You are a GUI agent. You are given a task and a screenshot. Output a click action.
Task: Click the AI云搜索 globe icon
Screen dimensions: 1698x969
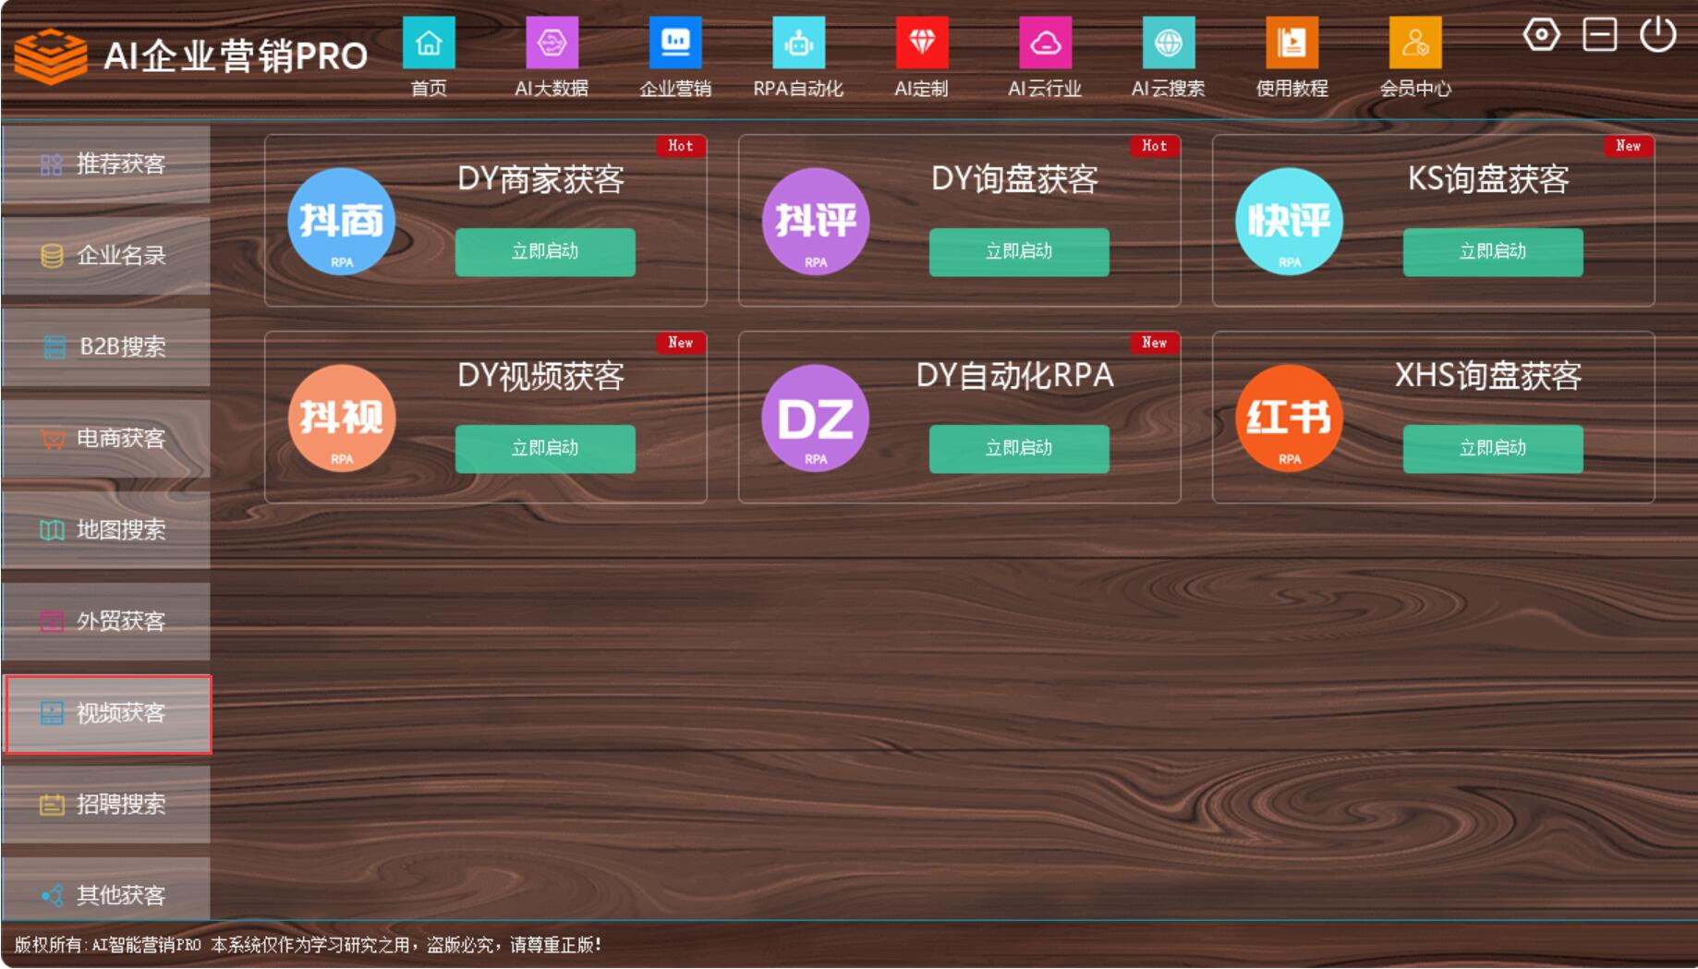[1168, 43]
